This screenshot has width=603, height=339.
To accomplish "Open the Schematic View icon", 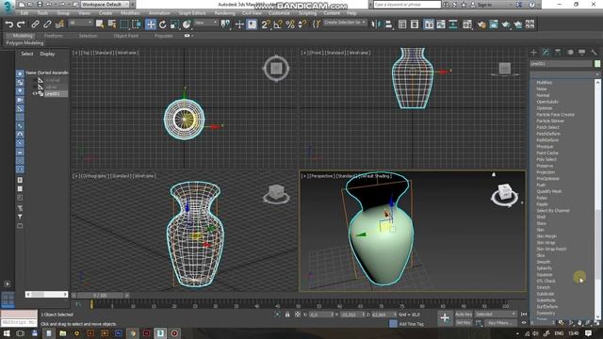I will pyautogui.click(x=453, y=24).
